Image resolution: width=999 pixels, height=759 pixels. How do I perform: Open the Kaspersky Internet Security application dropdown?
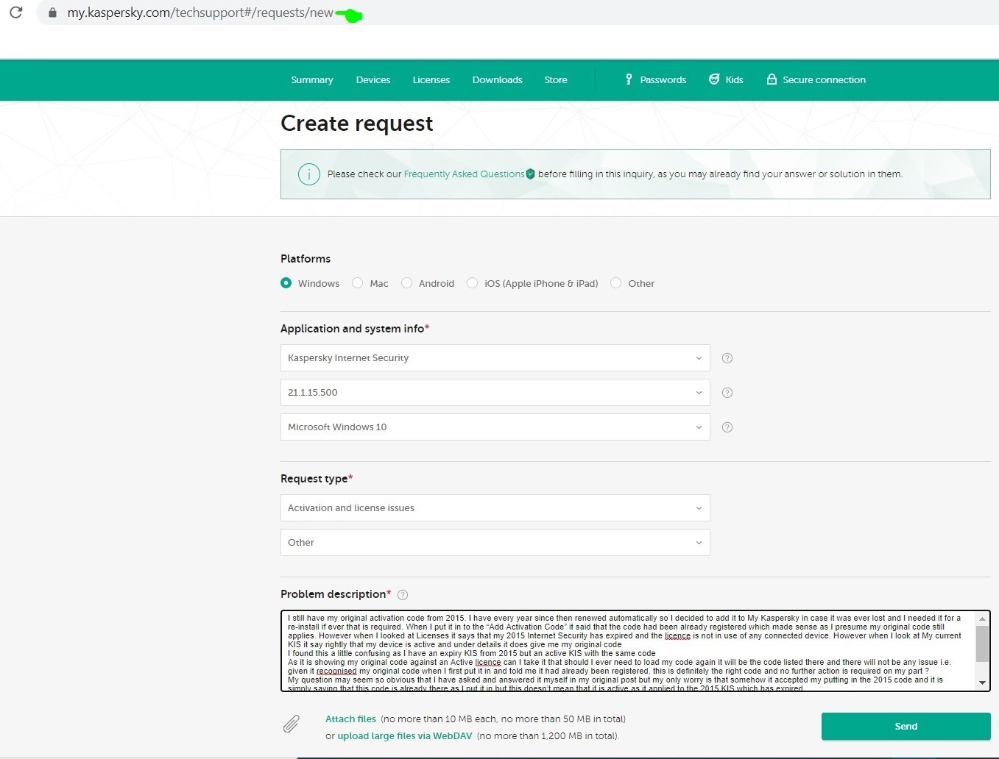[x=495, y=358]
